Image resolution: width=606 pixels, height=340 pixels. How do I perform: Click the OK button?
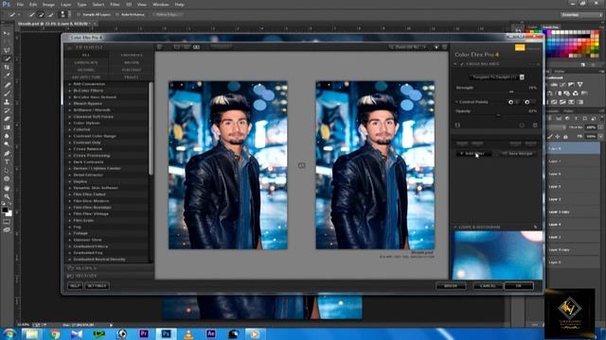pyautogui.click(x=519, y=286)
